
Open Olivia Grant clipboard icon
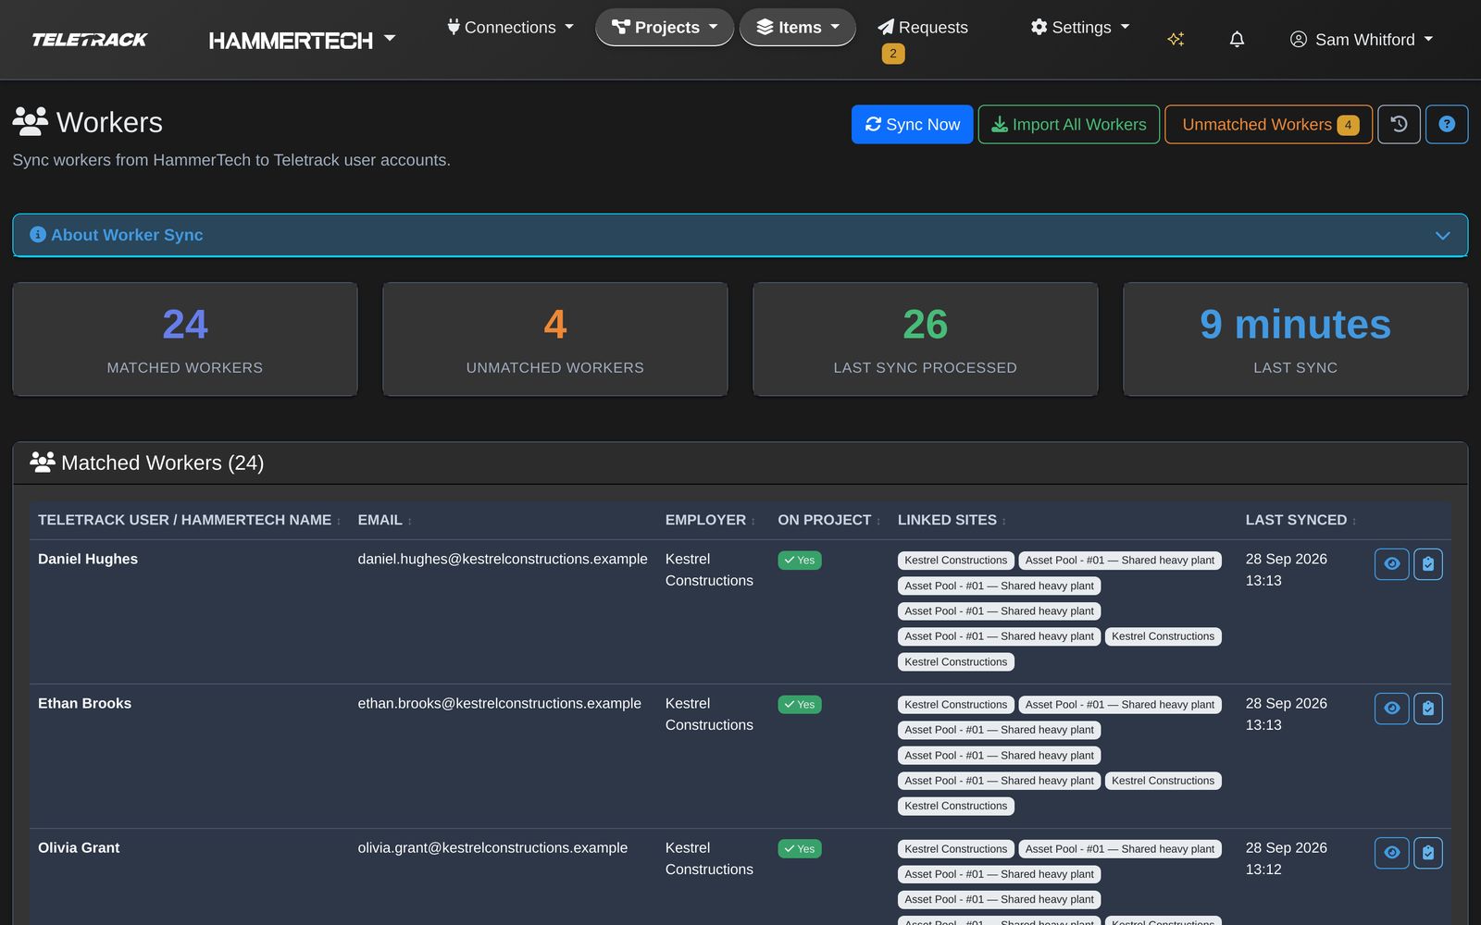tap(1428, 852)
